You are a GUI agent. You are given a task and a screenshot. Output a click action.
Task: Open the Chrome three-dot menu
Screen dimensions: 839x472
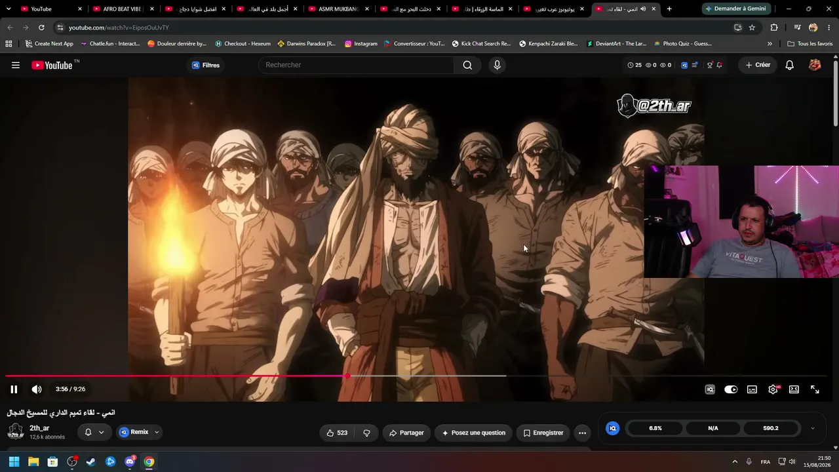(x=829, y=28)
